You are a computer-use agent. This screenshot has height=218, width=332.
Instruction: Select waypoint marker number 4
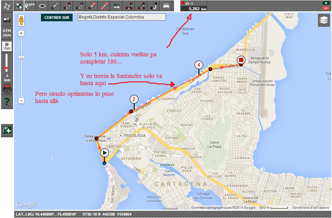[x=199, y=65]
